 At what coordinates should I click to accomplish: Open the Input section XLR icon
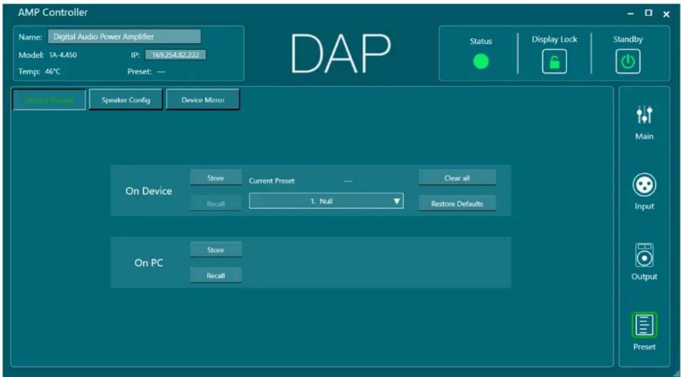[644, 185]
